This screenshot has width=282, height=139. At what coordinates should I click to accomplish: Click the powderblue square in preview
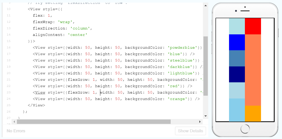[x=237, y=26]
